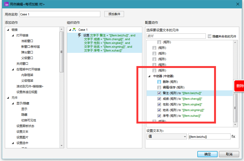Uncheck the 性别 (矩形) checkbox
The width and height of the screenshot is (244, 161).
pyautogui.click(x=159, y=104)
